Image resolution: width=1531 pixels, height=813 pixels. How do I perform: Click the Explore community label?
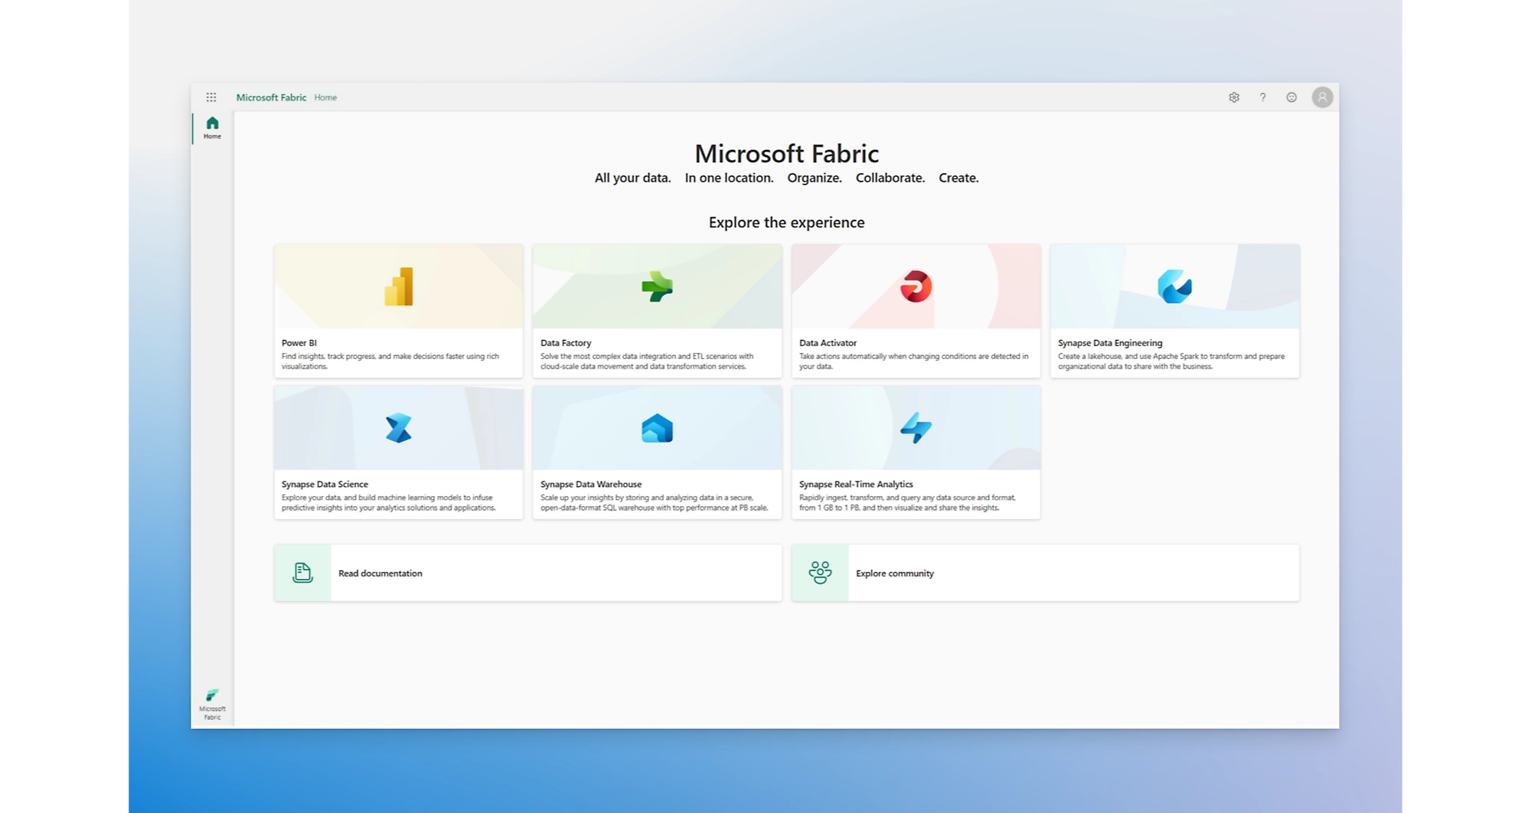click(895, 573)
